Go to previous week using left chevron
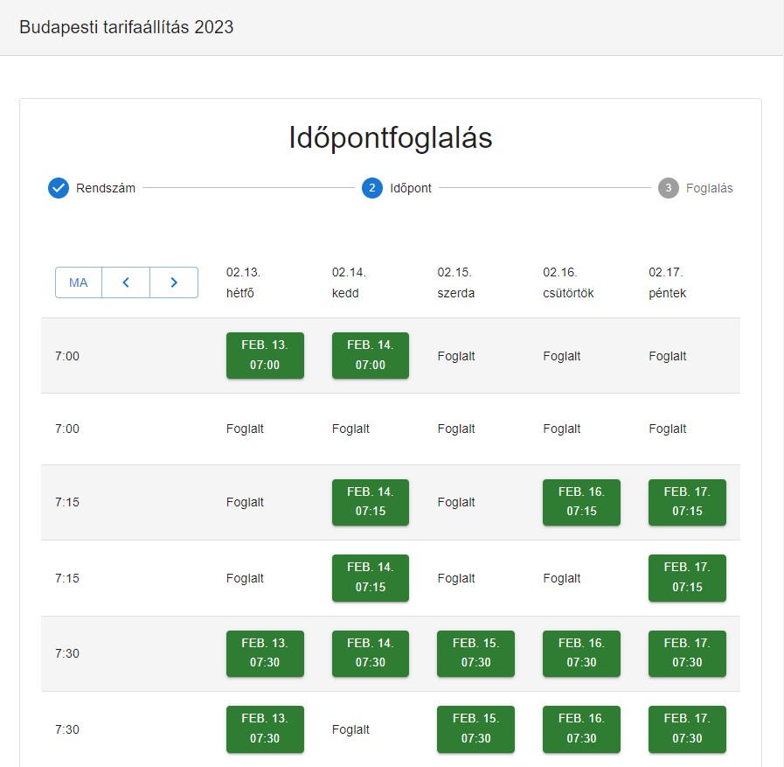This screenshot has width=784, height=767. [x=126, y=282]
